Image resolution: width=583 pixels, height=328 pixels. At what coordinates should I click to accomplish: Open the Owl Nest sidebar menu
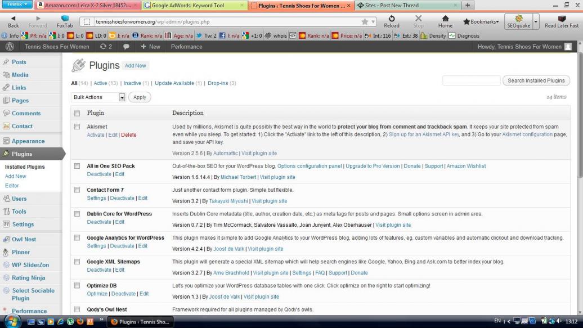coord(24,240)
